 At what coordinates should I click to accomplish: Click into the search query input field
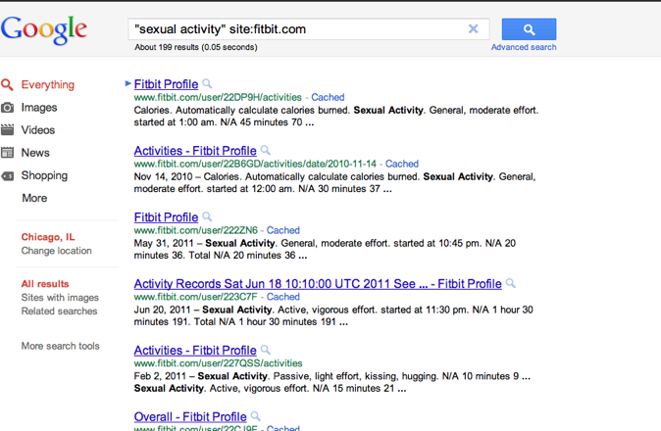(294, 29)
